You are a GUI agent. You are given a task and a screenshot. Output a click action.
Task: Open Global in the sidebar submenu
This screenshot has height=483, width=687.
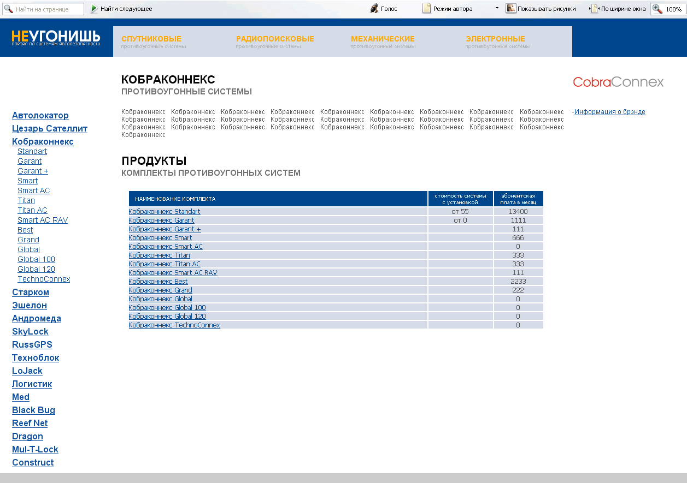(x=28, y=249)
